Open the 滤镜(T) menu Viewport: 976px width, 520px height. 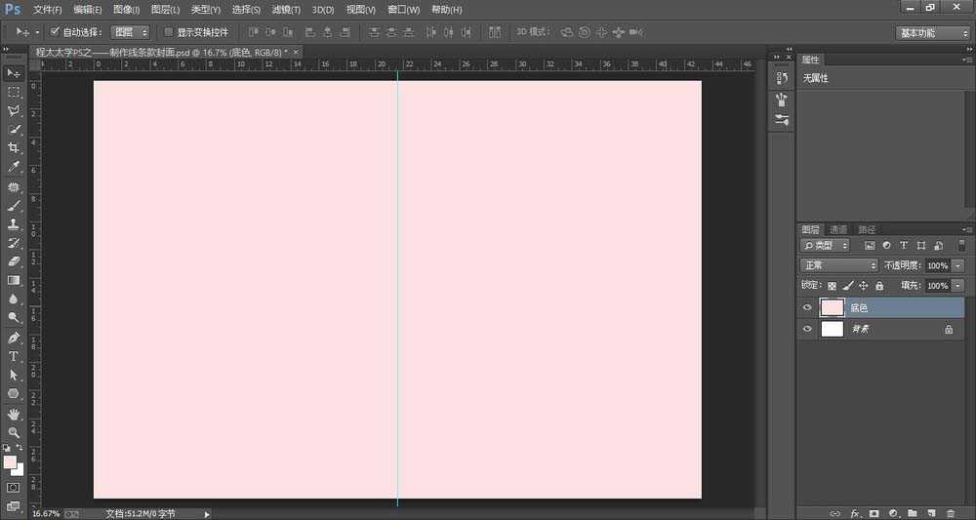tap(286, 10)
